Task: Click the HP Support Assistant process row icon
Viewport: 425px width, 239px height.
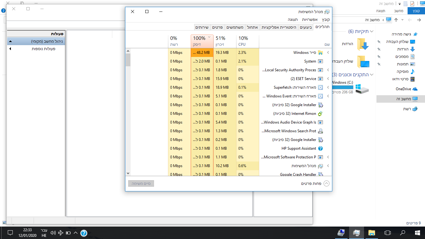Action: click(x=320, y=148)
